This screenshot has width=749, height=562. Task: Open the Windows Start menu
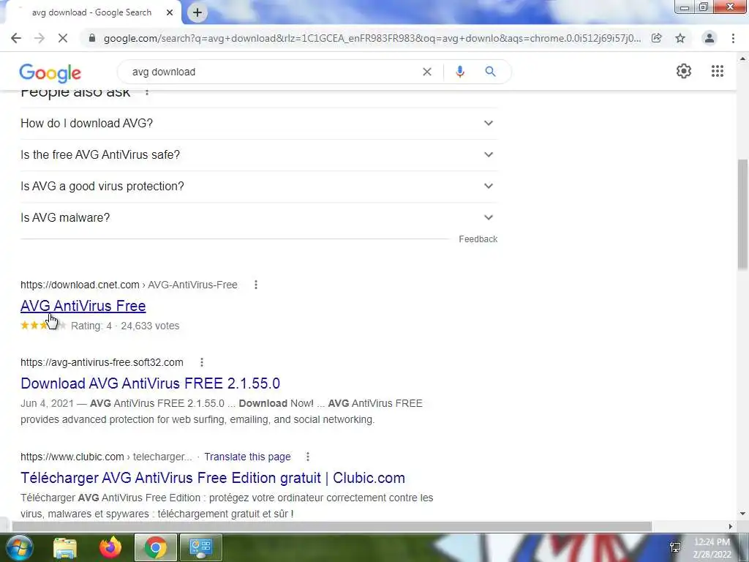[19, 547]
